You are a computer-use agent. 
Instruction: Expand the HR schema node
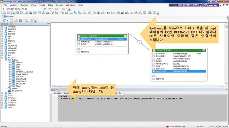tap(2, 36)
